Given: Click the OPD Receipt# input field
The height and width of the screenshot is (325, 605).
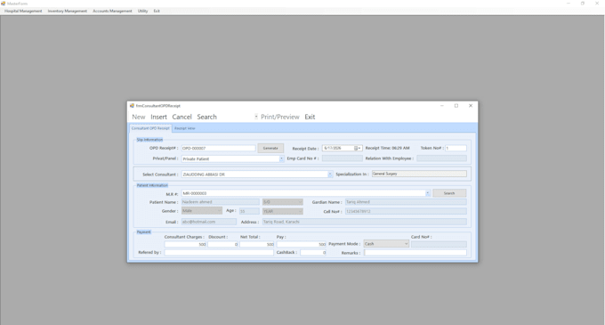Looking at the screenshot, I should point(218,148).
